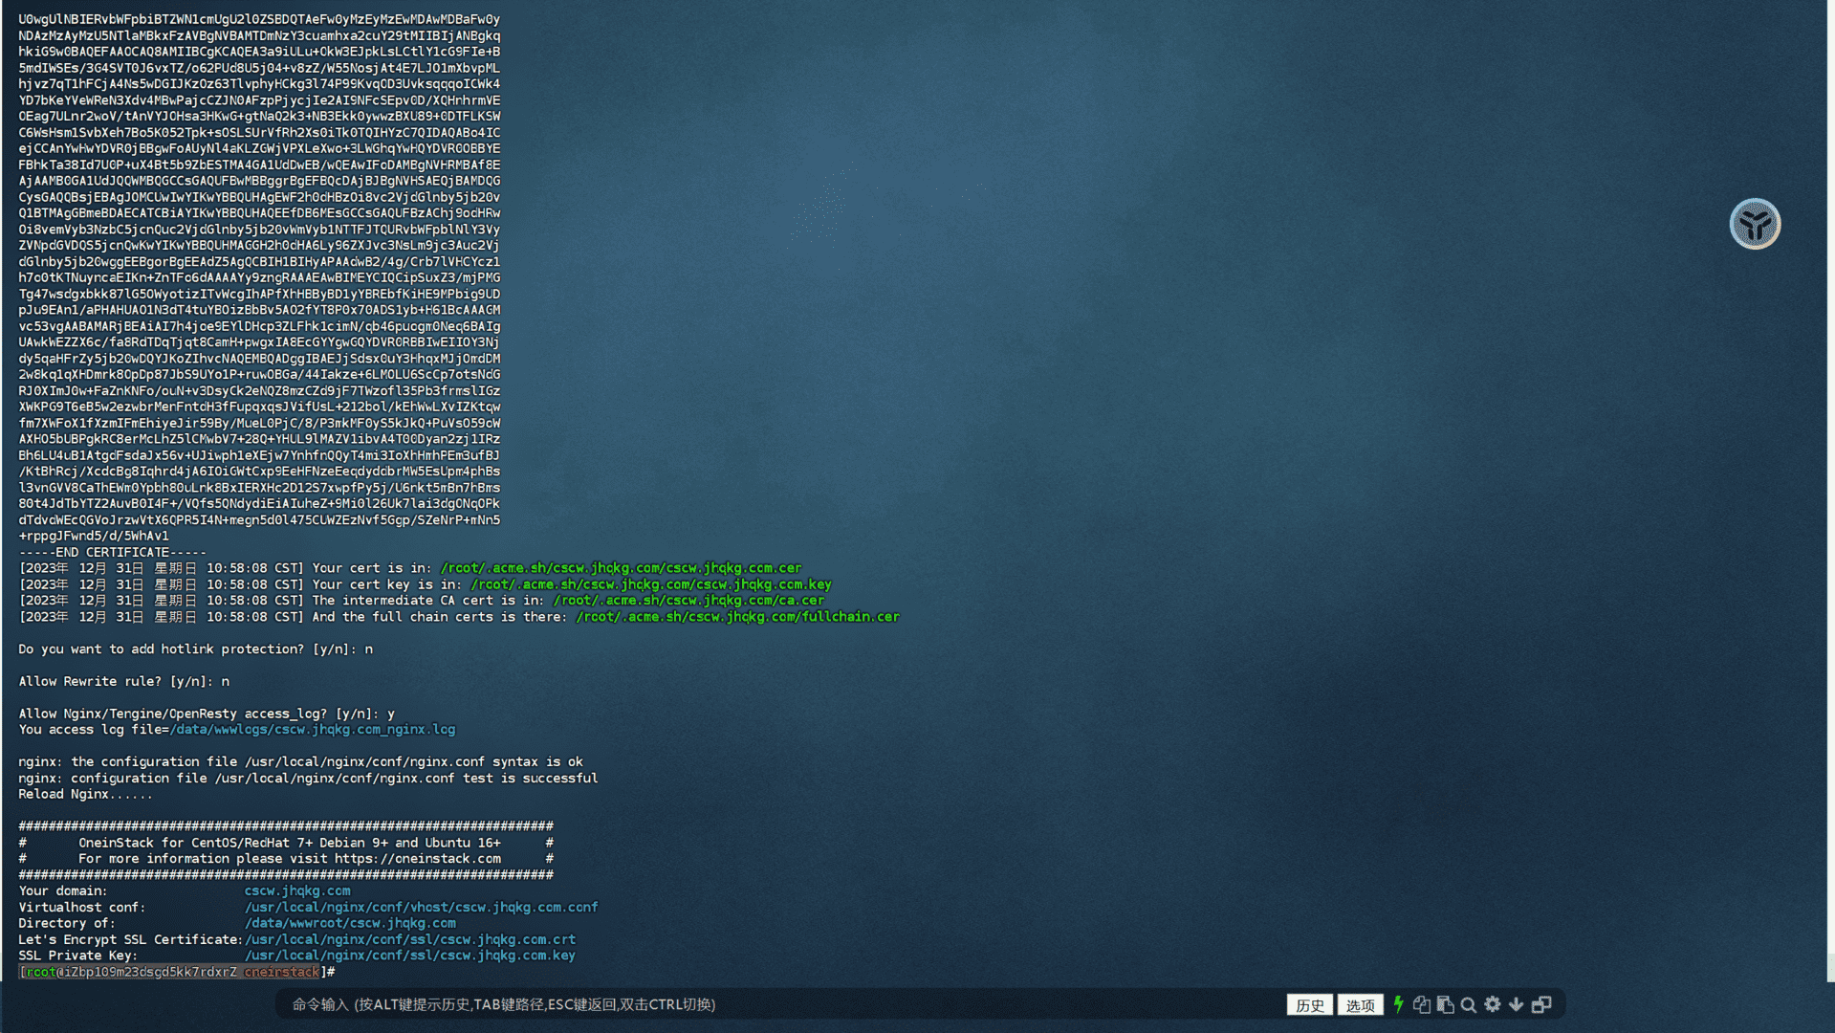Click the 'Allow Rewrite rule?' line
Image resolution: width=1835 pixels, height=1033 pixels.
[124, 682]
